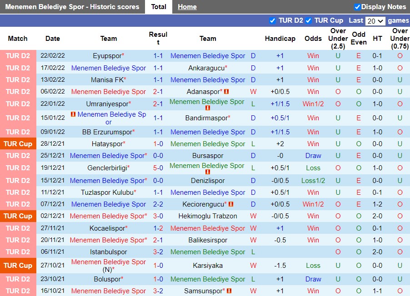Click red card icon before Menemen on 15/01/22
This screenshot has height=296, width=410.
click(73, 114)
